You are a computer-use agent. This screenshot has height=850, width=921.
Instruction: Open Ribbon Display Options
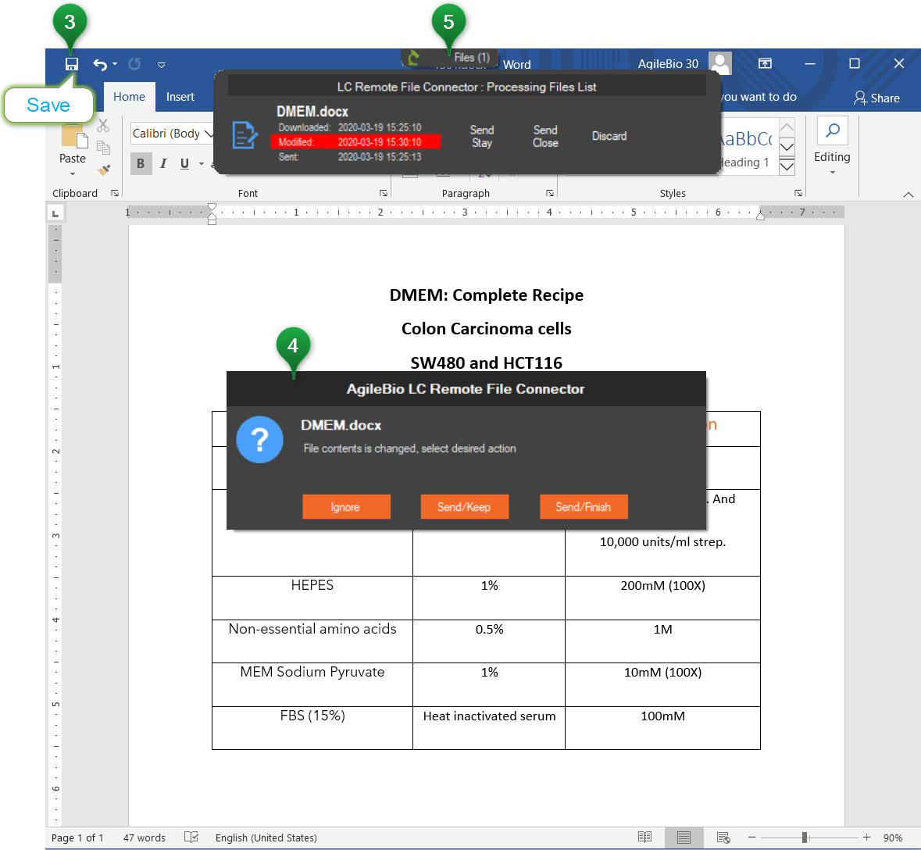[765, 63]
